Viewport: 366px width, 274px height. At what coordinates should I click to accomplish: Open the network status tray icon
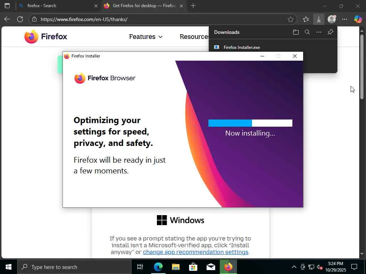point(311,267)
